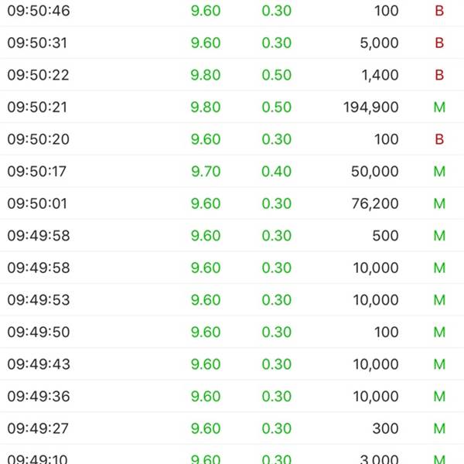This screenshot has height=464, width=464.
Task: Tap the B marker on the 1,400 trade
Action: [x=439, y=75]
